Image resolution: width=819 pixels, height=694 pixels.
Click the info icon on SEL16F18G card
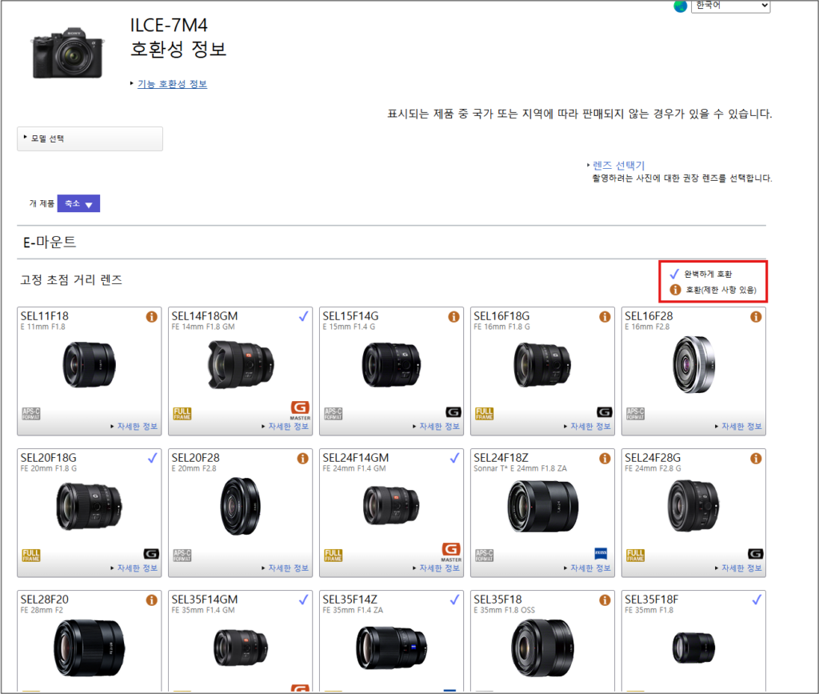(605, 317)
